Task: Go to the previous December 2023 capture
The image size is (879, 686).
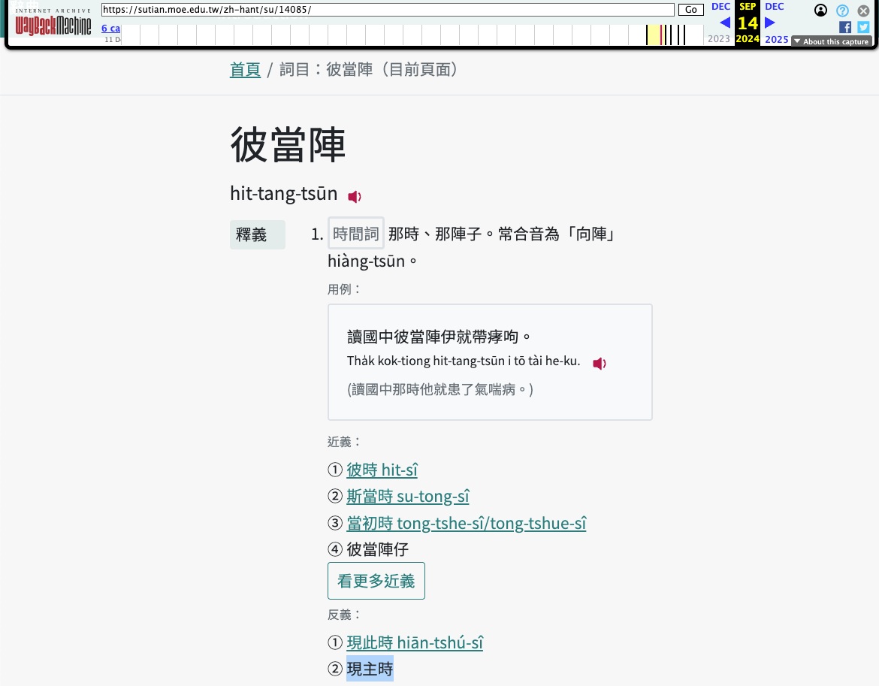Action: pos(723,23)
